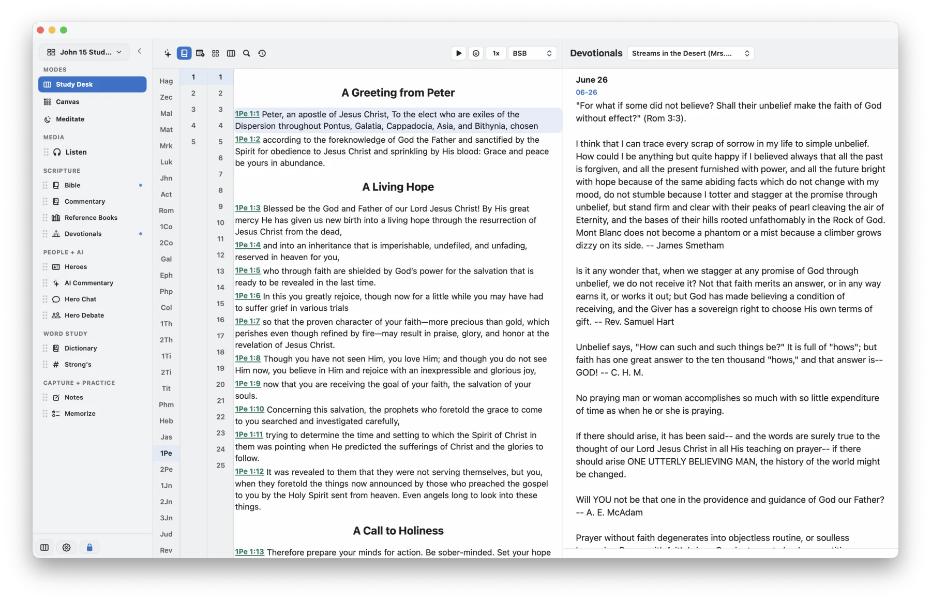The height and width of the screenshot is (601, 931).
Task: Open Memorize in sidebar
Action: (93, 413)
